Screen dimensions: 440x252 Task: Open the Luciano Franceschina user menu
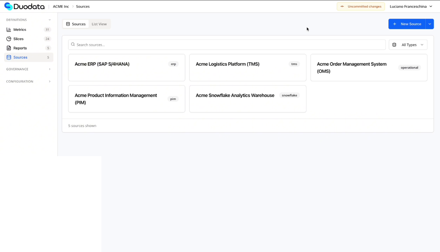click(x=411, y=6)
